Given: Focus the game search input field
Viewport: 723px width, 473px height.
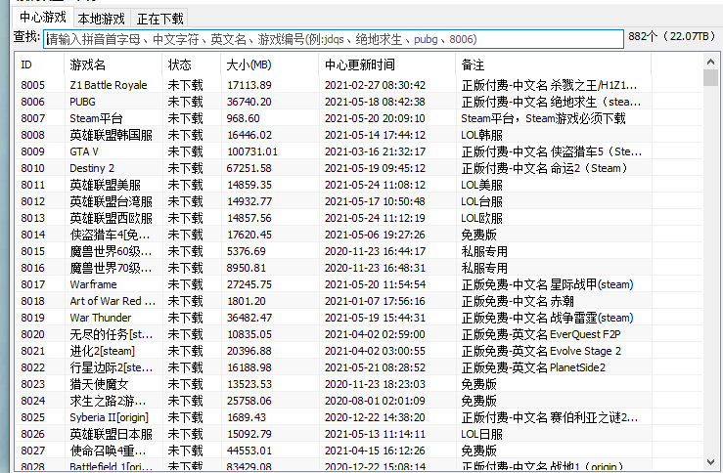Looking at the screenshot, I should (334, 39).
